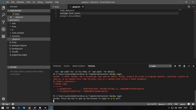Image resolution: width=196 pixels, height=110 pixels.
Task: Open File Explorer from taskbar
Action: click(x=13, y=108)
